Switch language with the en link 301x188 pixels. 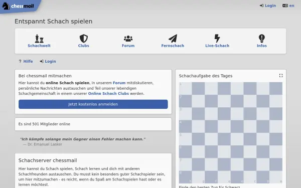coord(291,6)
